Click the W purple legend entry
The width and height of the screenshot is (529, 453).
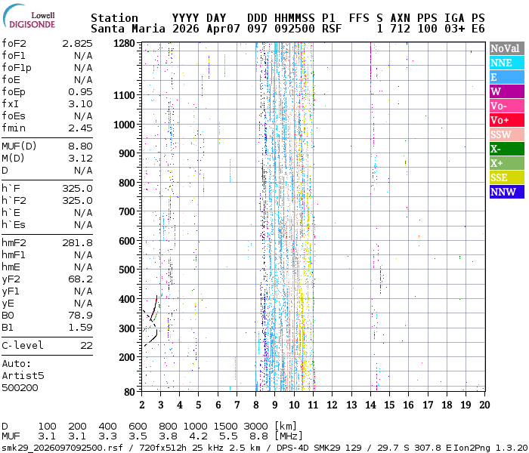point(505,92)
